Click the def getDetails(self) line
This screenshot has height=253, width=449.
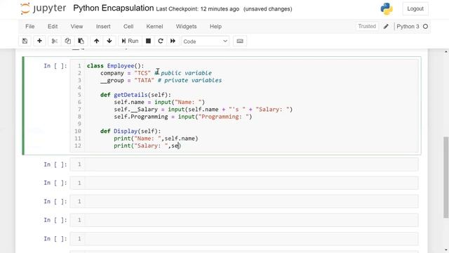click(x=135, y=95)
